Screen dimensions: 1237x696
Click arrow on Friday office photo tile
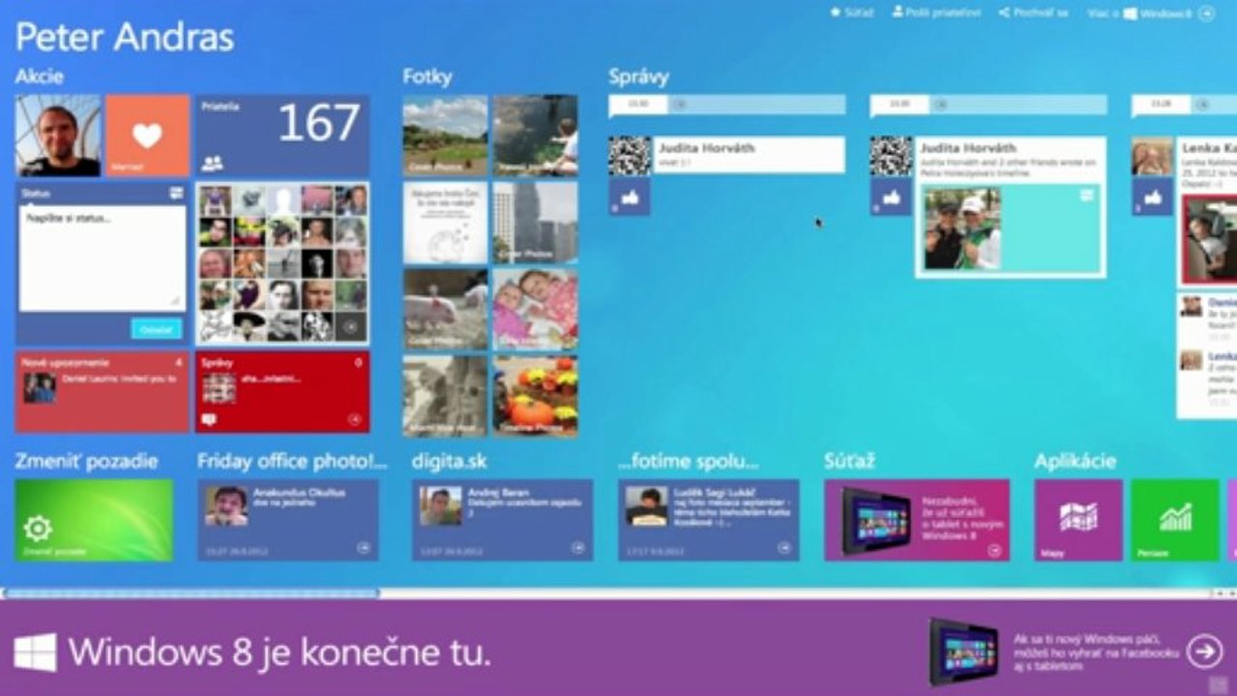coord(364,547)
